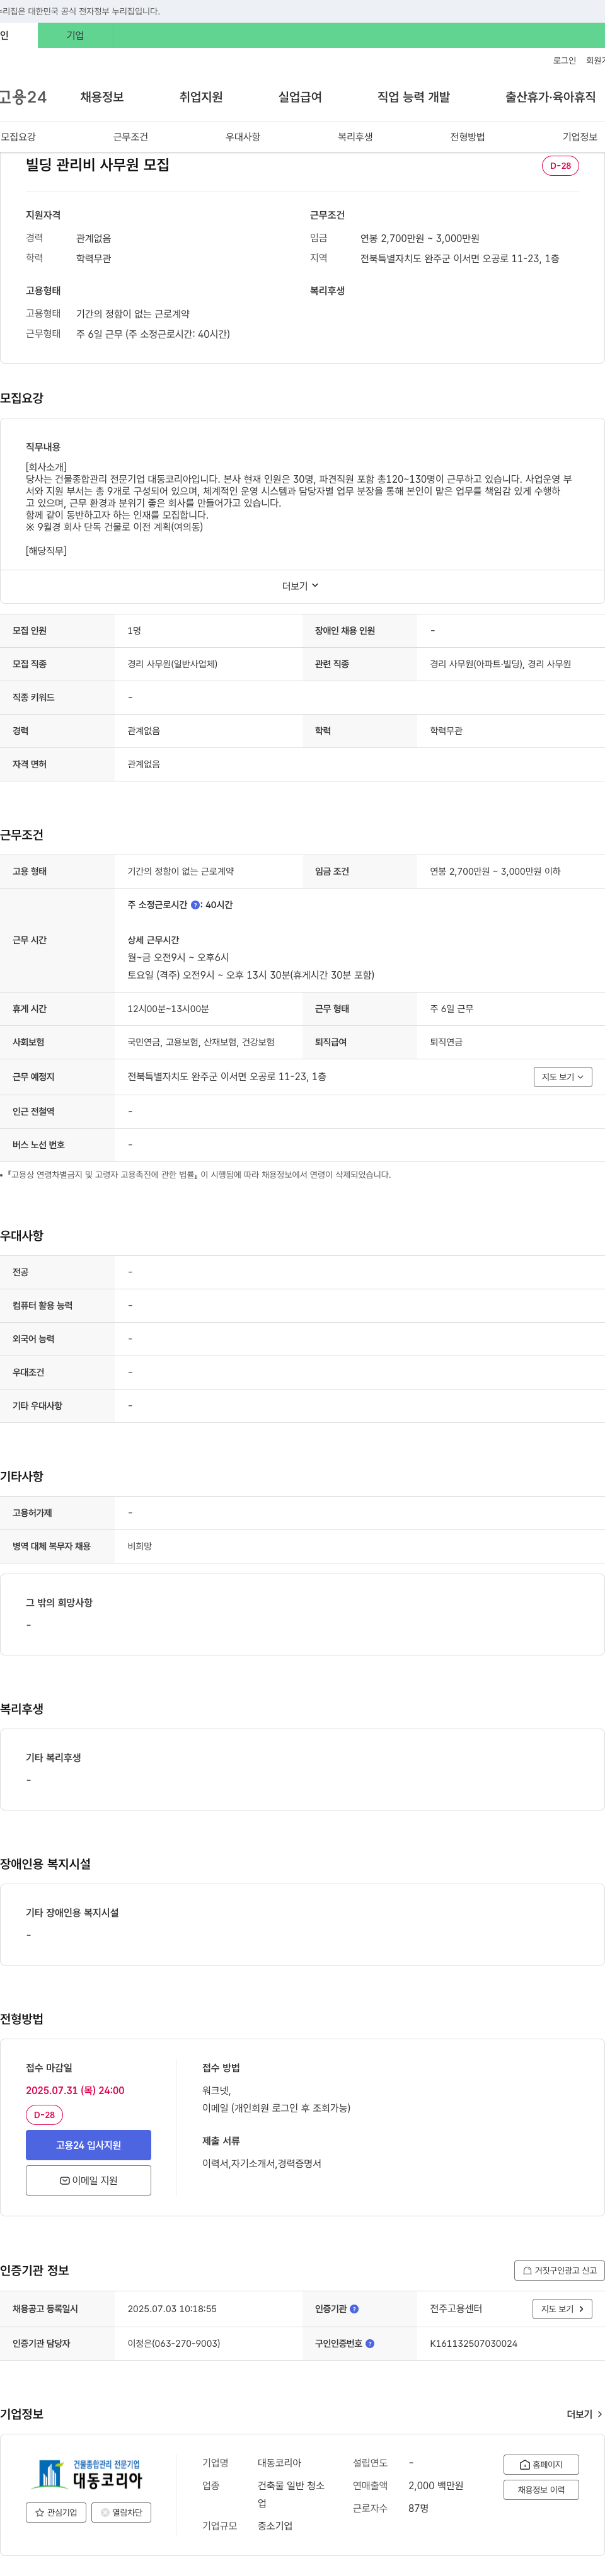
Task: Add 대동코리아 to 관심기업
Action: coord(55,2511)
